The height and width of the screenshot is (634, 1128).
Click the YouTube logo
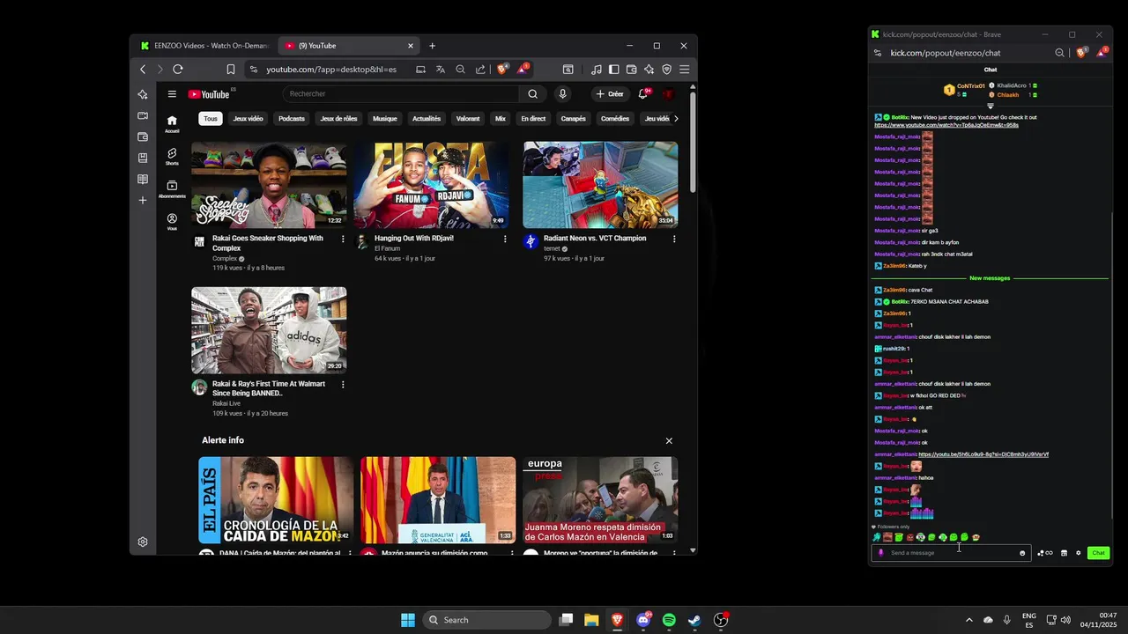pyautogui.click(x=209, y=94)
